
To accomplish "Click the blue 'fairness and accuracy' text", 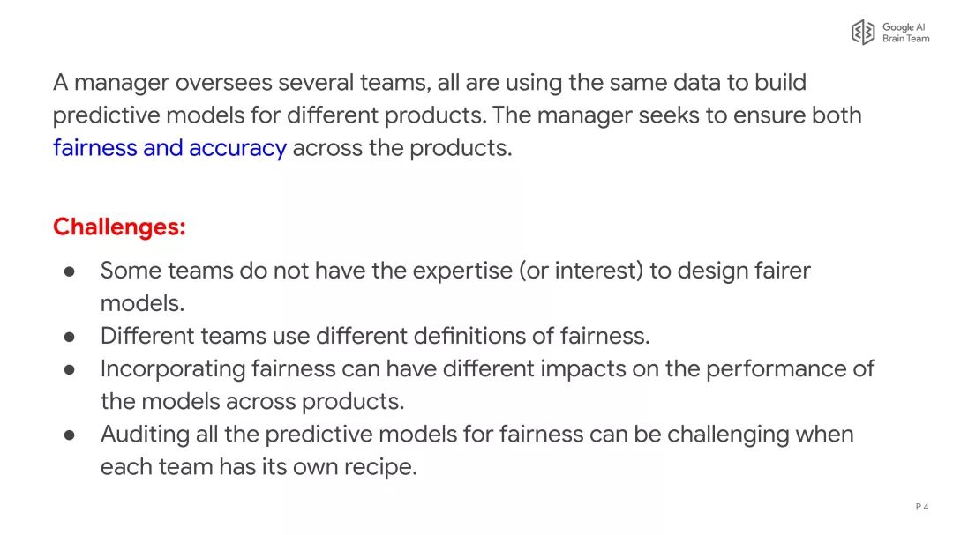I will pyautogui.click(x=169, y=147).
